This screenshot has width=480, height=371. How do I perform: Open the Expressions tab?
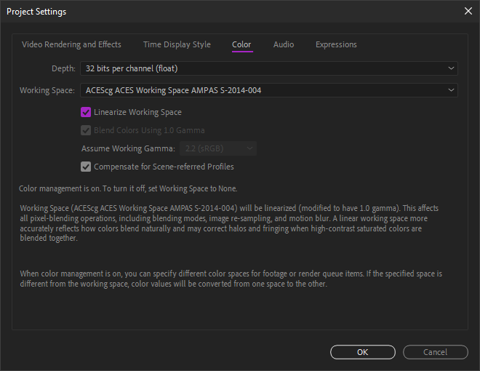click(x=336, y=44)
